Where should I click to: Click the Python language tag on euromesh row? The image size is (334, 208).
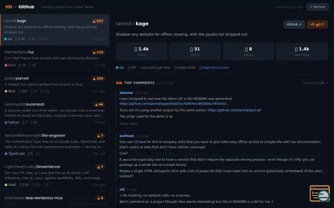click(12, 122)
